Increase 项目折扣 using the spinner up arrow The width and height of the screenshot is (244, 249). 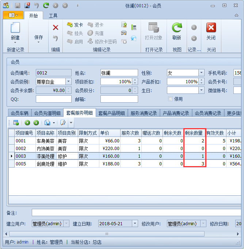135,80
